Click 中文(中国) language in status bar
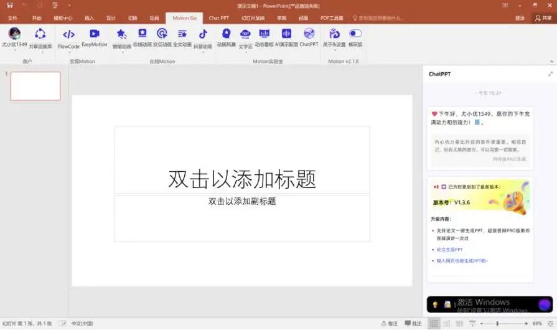The width and height of the screenshot is (557, 330). (x=82, y=323)
